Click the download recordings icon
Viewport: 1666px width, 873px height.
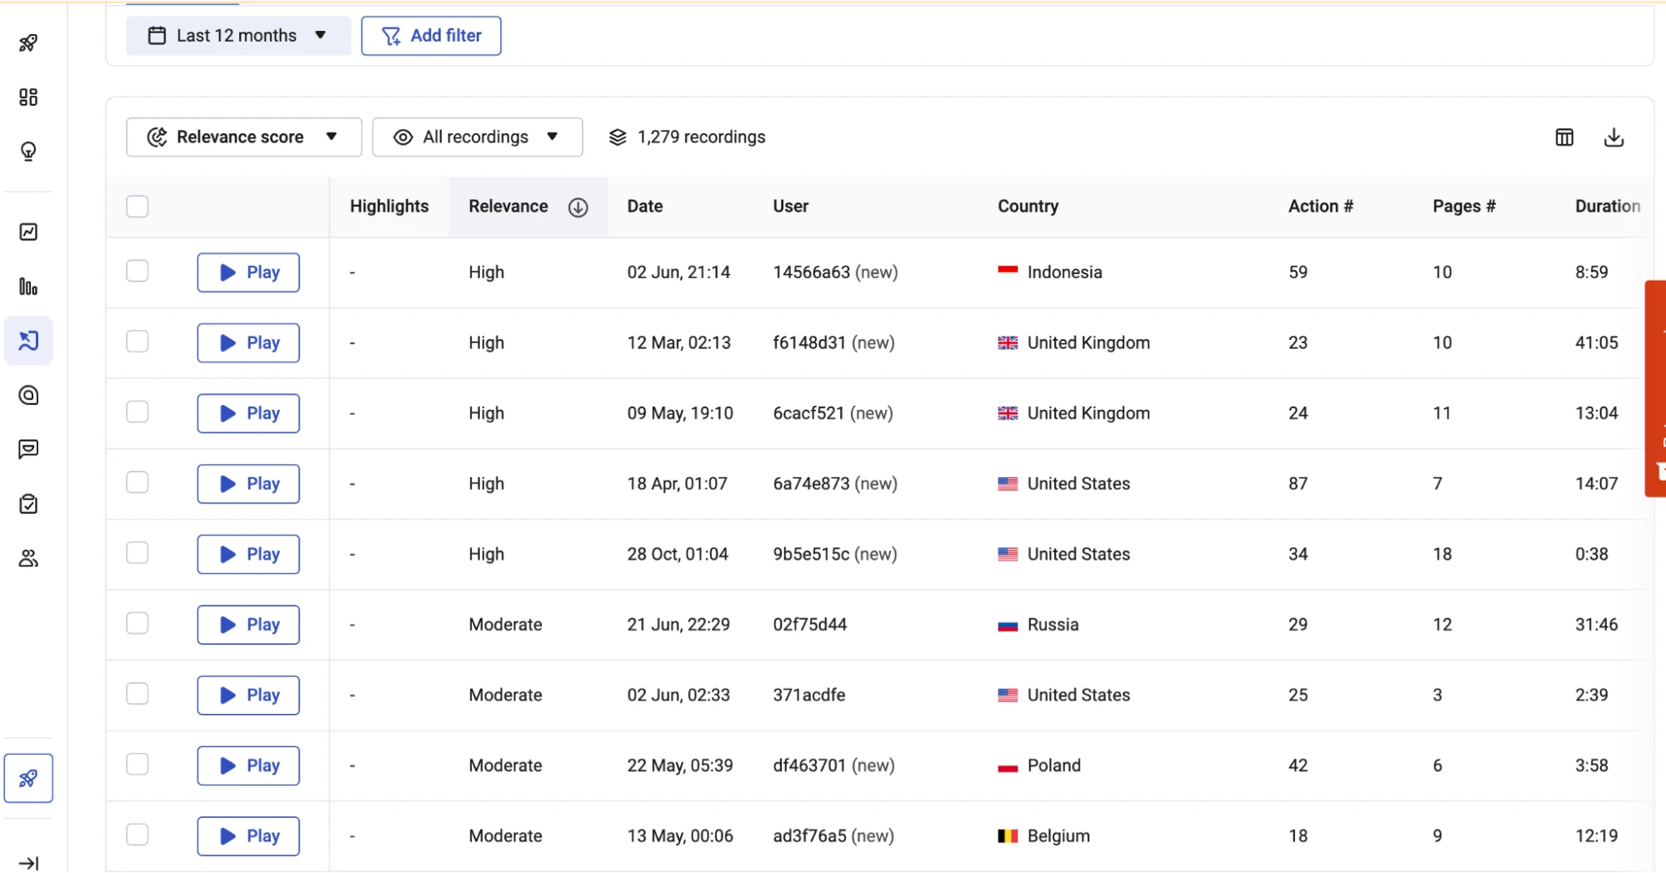coord(1613,137)
